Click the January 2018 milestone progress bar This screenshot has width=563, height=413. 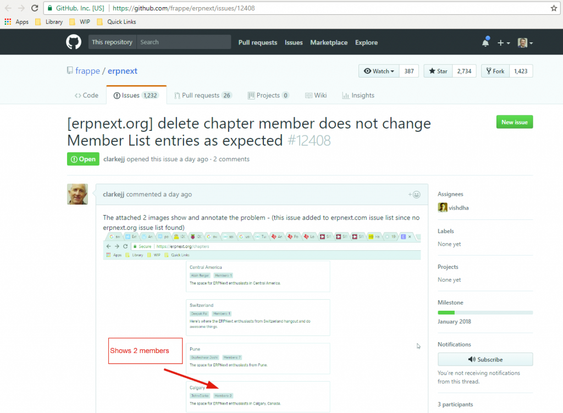point(485,311)
